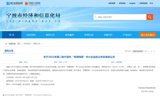Open the 专题专栏 navigation menu

108,35
